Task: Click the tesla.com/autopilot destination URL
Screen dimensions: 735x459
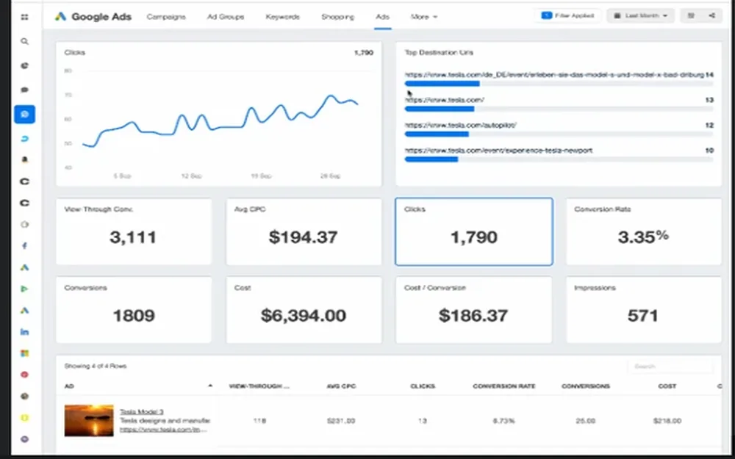Action: click(x=461, y=125)
